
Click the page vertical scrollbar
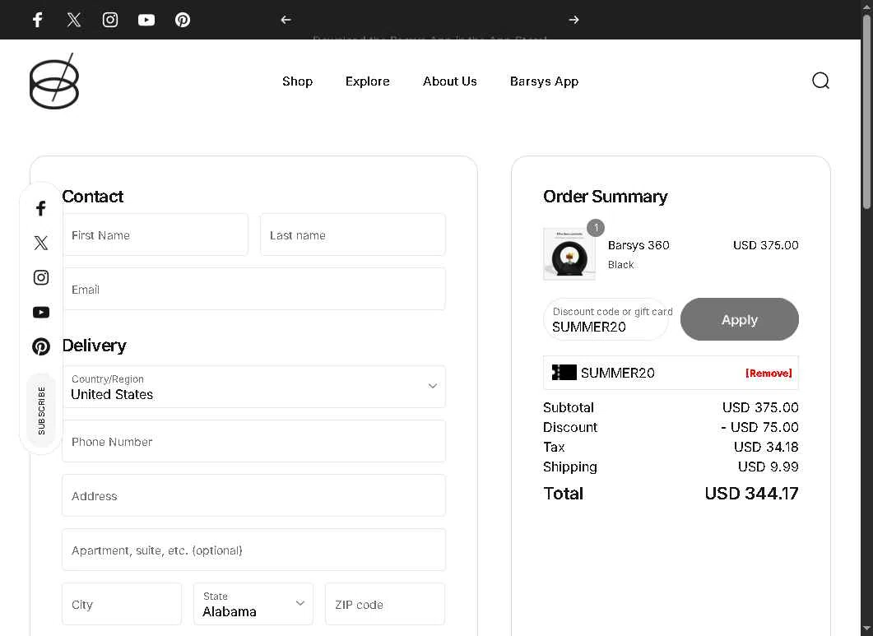click(x=866, y=111)
